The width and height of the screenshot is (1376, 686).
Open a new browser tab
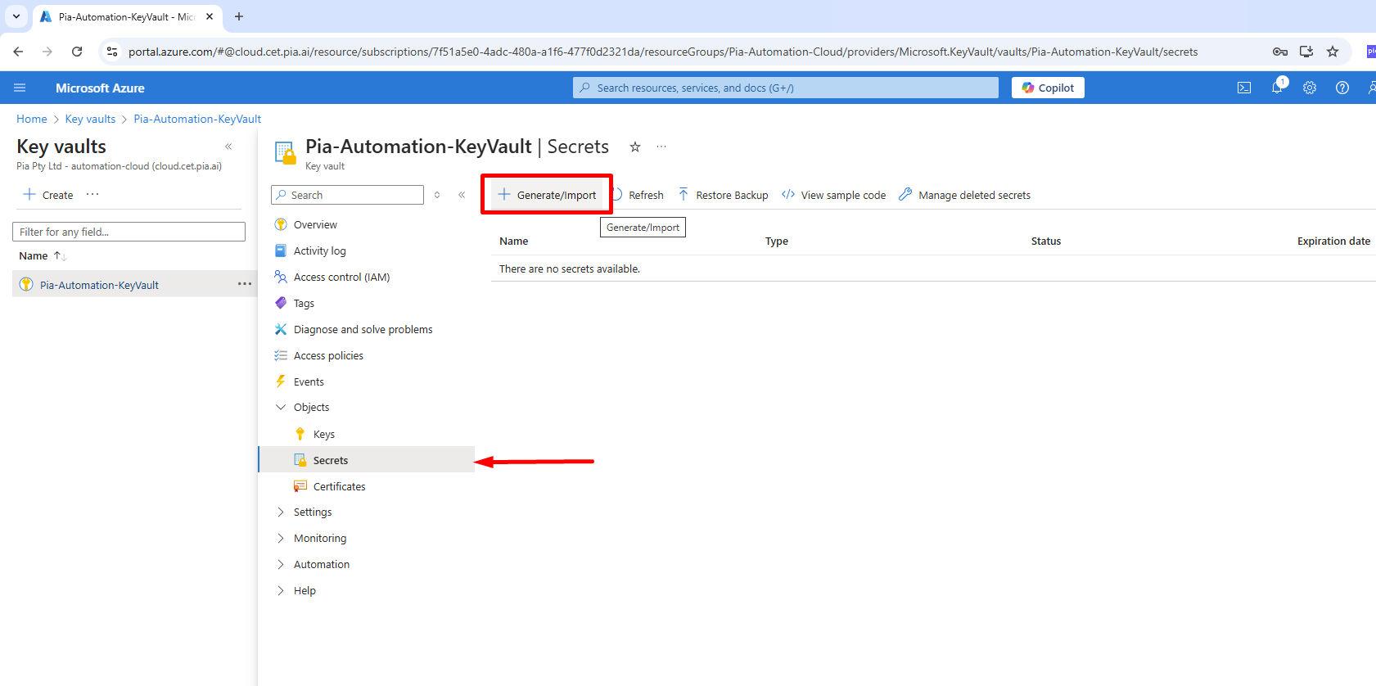pos(239,16)
